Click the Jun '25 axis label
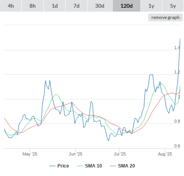The width and height of the screenshot is (184, 176). [75, 154]
